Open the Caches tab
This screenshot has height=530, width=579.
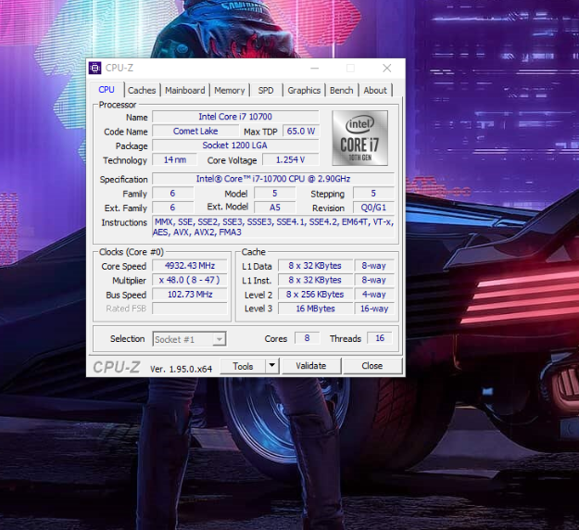(x=142, y=91)
